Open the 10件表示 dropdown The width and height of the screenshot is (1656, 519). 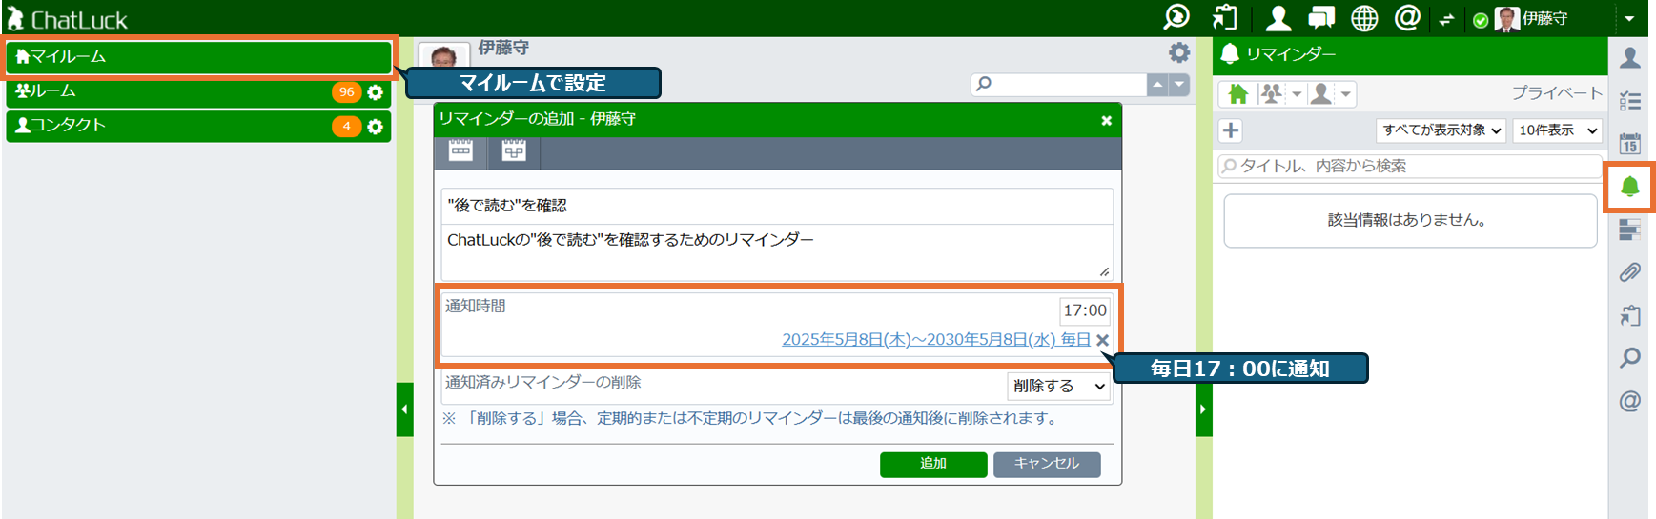point(1557,130)
